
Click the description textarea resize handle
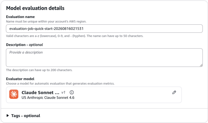coord(201,65)
